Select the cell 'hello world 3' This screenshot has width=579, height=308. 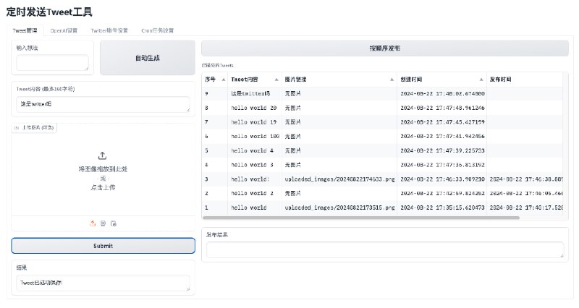[x=255, y=165]
